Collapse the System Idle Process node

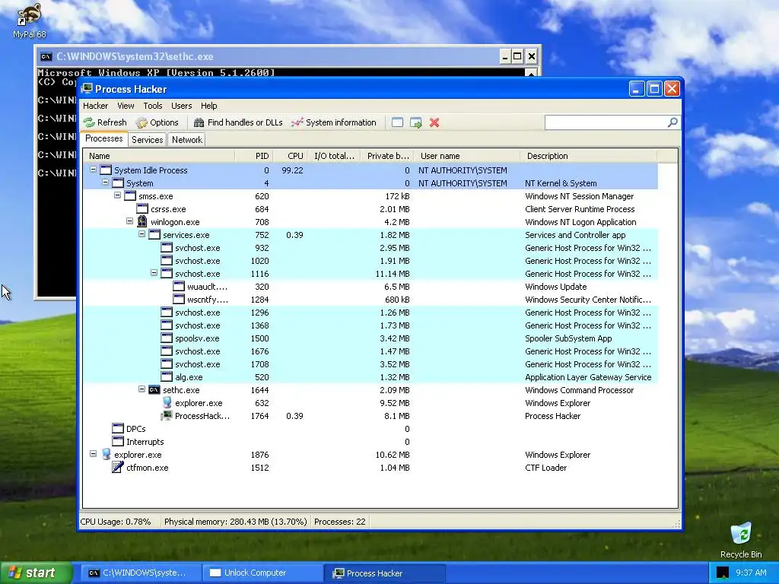[x=93, y=170]
